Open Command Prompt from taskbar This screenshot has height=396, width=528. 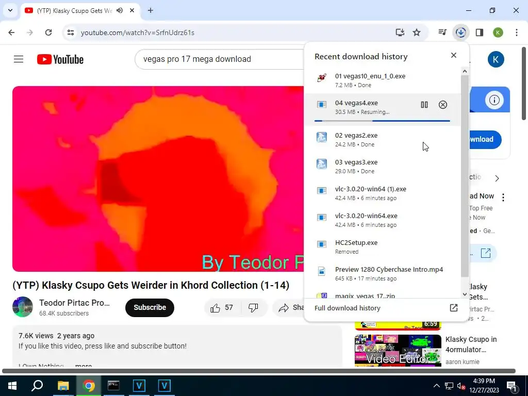[x=113, y=386]
